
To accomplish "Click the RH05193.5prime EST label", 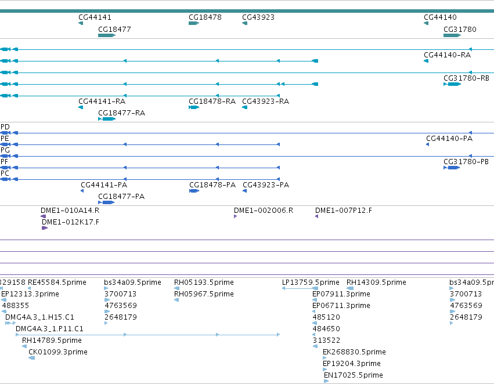I will [x=204, y=282].
